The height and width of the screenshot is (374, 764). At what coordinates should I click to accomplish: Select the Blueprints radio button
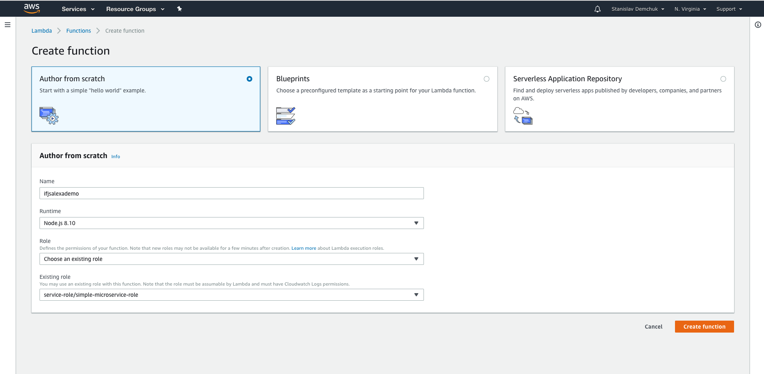coord(486,79)
